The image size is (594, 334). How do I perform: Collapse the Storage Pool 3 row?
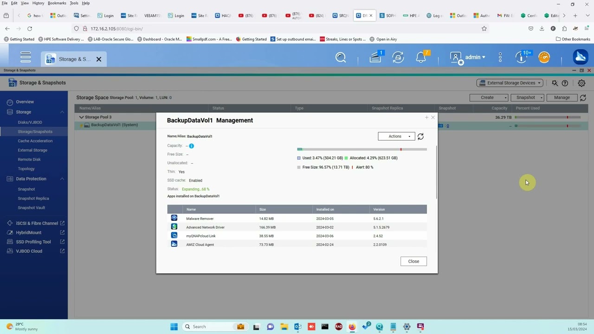pos(81,117)
